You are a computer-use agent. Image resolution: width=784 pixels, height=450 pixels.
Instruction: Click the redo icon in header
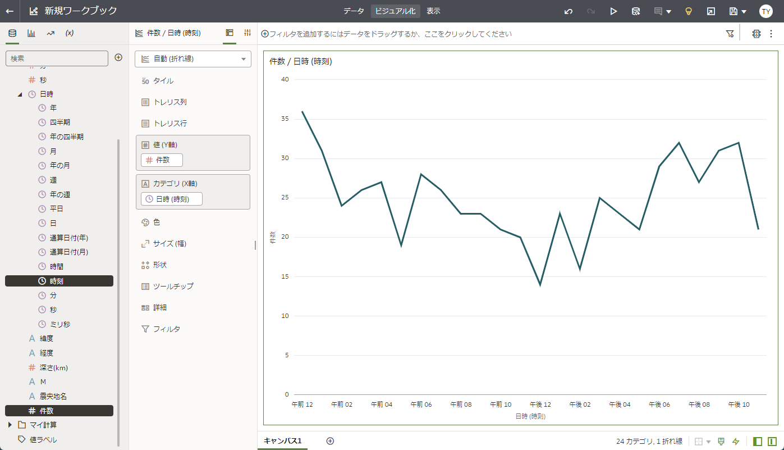tap(591, 11)
